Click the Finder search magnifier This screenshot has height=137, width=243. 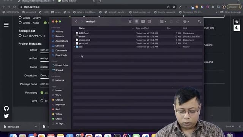coord(199,21)
